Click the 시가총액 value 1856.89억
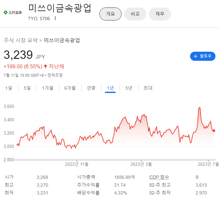The width and height of the screenshot is (220, 198). tap(124, 177)
